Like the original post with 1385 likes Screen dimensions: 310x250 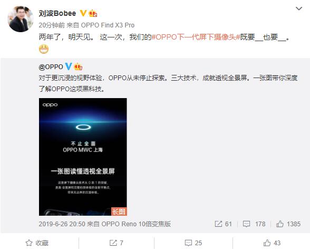pos(288,224)
